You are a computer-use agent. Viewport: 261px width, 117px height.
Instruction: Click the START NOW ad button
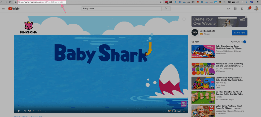240,33
